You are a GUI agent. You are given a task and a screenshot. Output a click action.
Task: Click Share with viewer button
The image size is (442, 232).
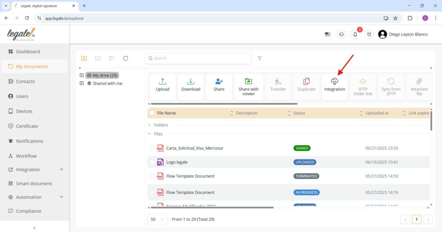[x=248, y=87]
